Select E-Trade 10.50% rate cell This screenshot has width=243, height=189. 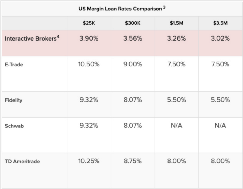(x=89, y=65)
